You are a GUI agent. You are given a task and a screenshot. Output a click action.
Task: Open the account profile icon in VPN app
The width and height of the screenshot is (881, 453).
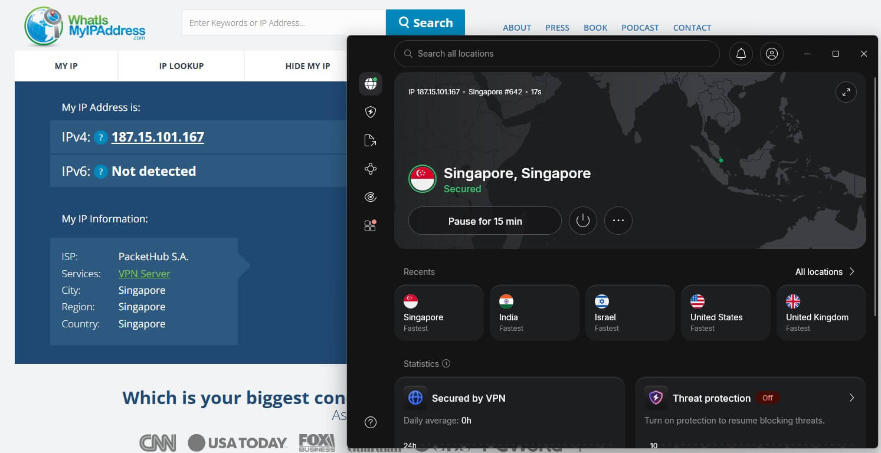[x=771, y=54]
